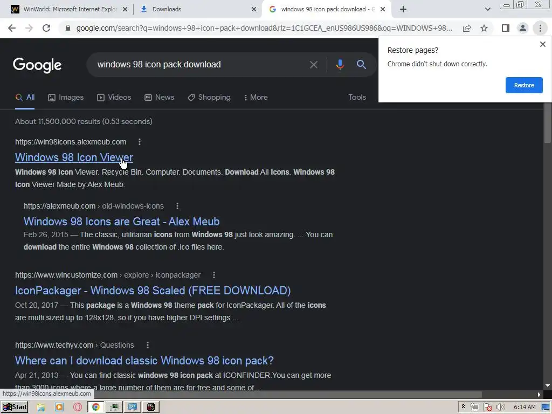552x414 pixels.
Task: Click Chrome taskbar button
Action: tap(95, 408)
